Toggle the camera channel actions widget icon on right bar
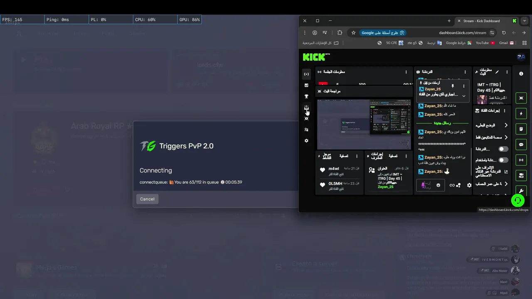Image resolution: width=532 pixels, height=299 pixels. pyautogui.click(x=521, y=176)
